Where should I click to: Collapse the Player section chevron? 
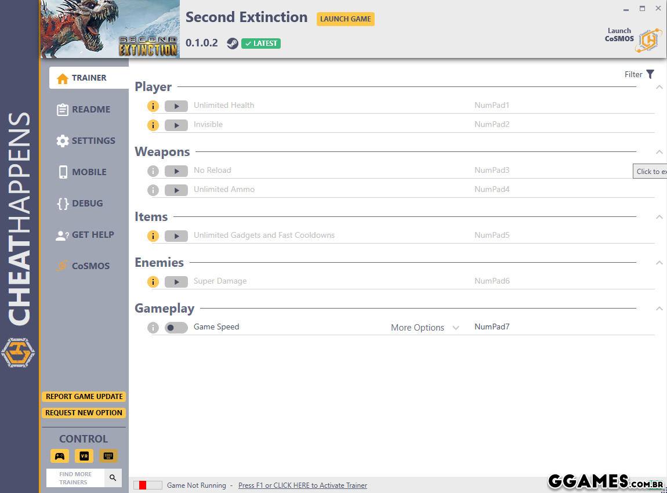pos(659,87)
